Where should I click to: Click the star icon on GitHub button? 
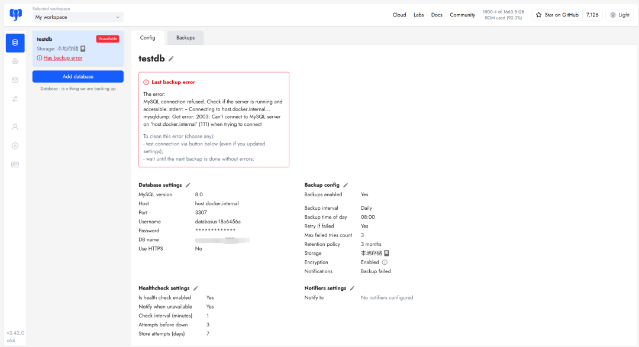[539, 15]
